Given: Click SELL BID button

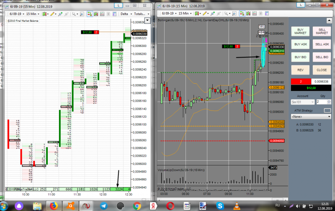Looking at the screenshot, I should [x=322, y=57].
